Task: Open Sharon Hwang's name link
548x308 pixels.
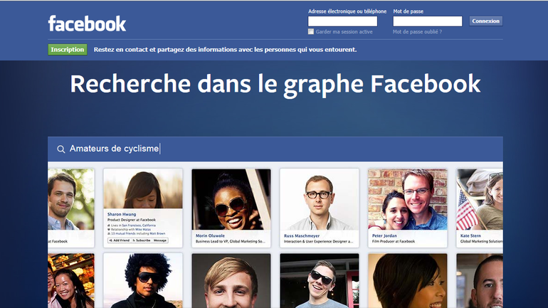Action: (x=122, y=214)
